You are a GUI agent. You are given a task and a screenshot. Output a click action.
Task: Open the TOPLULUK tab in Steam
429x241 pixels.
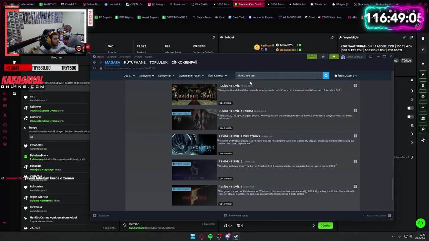click(x=159, y=62)
